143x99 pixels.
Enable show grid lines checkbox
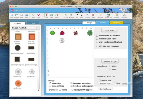(50, 86)
